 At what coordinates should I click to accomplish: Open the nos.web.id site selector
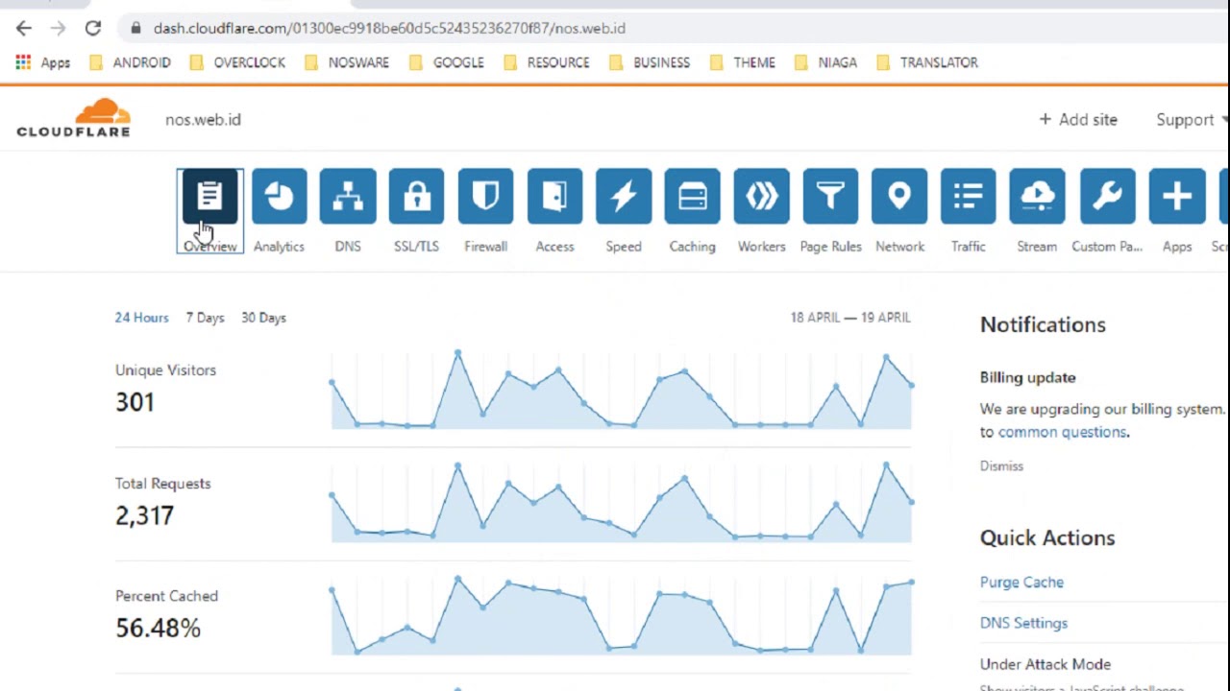pyautogui.click(x=203, y=120)
